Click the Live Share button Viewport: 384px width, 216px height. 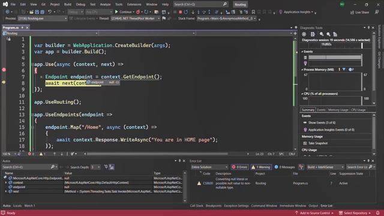(x=359, y=12)
